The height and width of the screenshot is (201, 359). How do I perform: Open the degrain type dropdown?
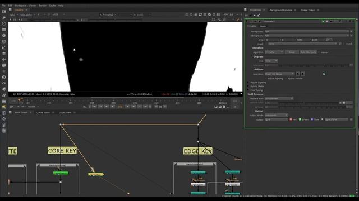[271, 61]
